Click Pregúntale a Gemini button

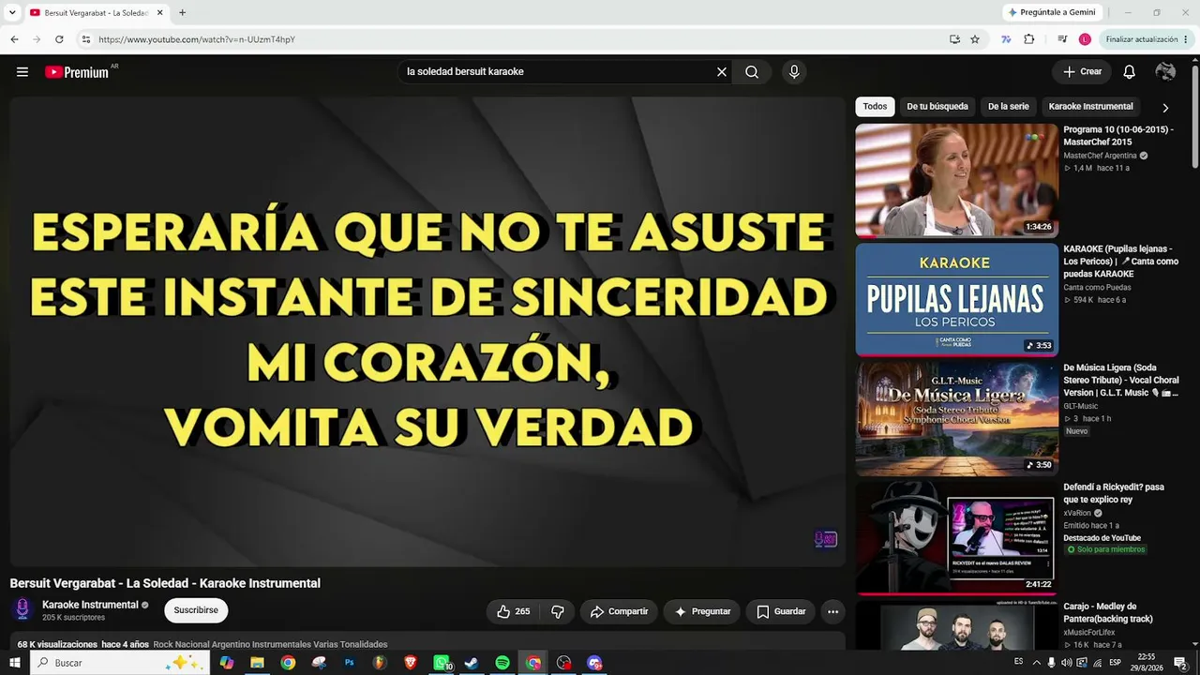[1051, 12]
